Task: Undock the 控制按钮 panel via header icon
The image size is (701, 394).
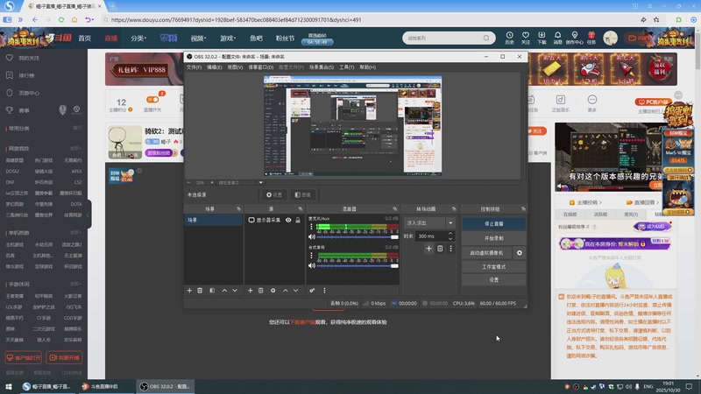Action: [523, 208]
